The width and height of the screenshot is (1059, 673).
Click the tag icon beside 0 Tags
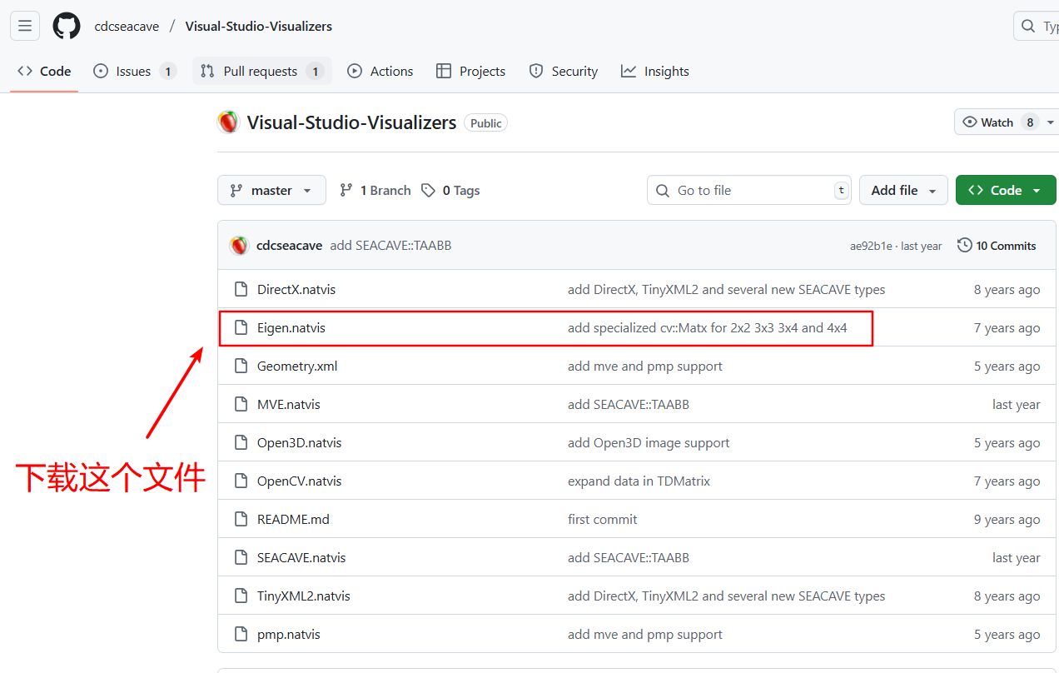coord(429,191)
